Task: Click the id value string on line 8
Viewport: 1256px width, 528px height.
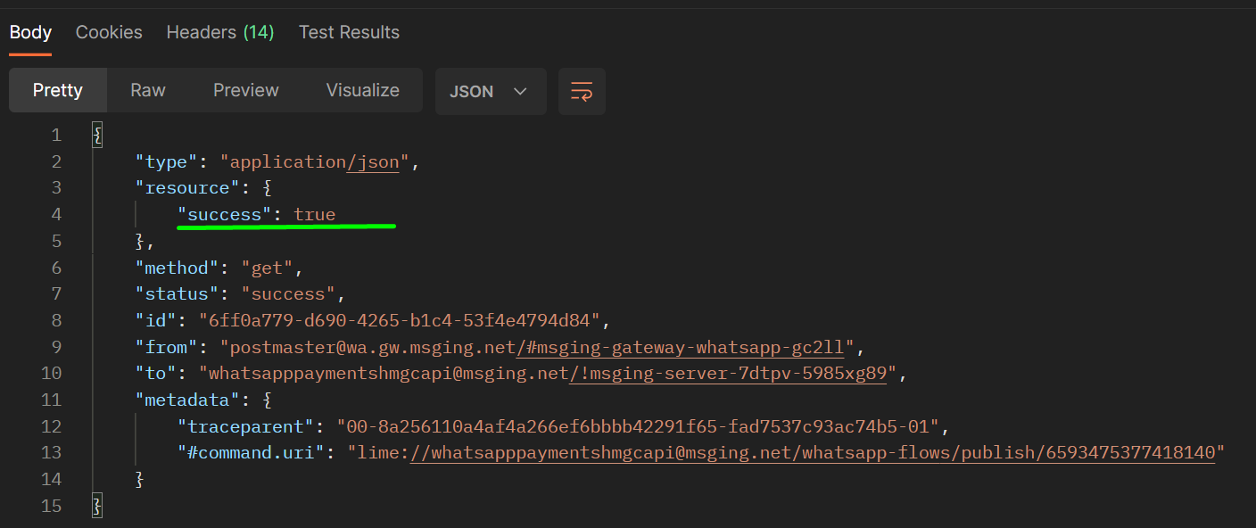Action: click(404, 321)
